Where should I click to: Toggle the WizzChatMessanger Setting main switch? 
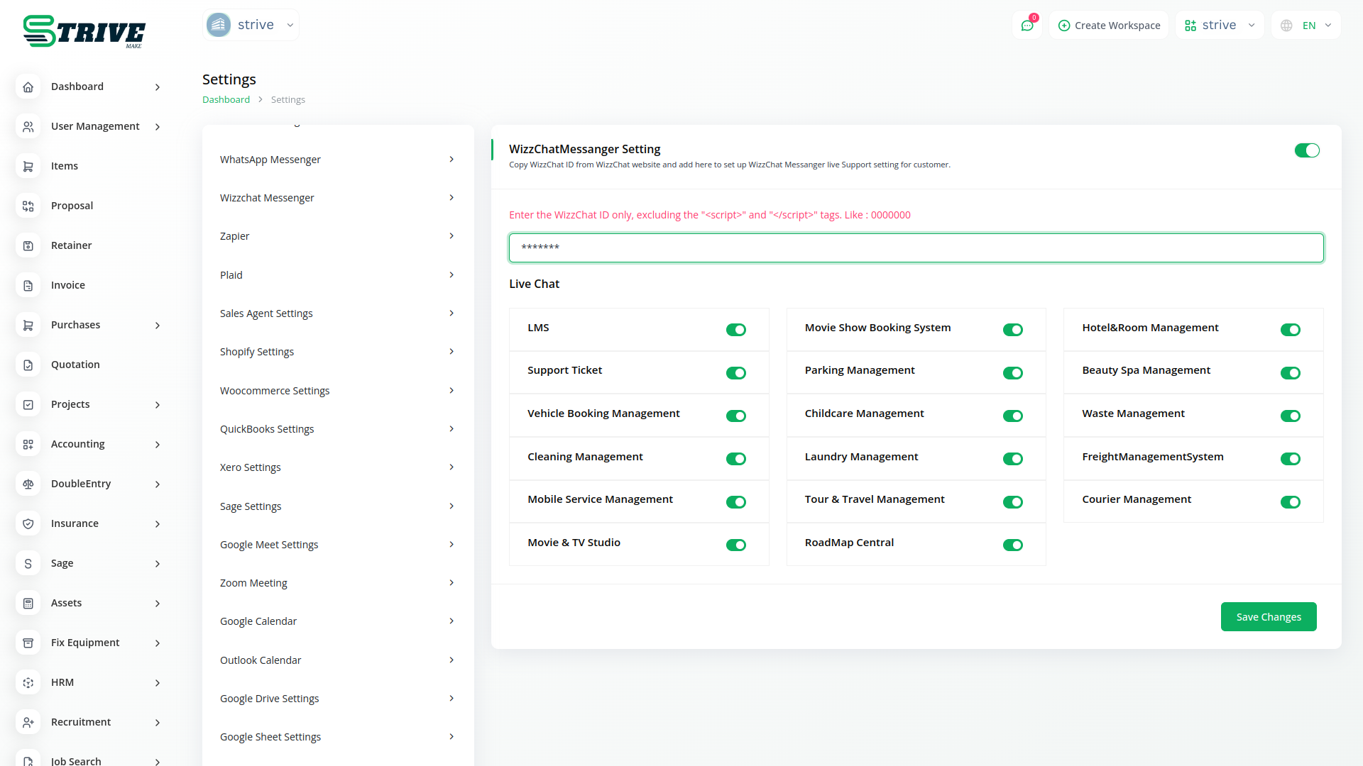click(x=1306, y=150)
